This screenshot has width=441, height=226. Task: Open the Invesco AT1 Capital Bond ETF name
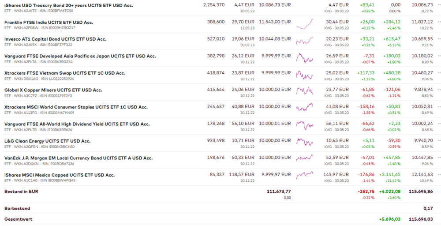coord(55,39)
